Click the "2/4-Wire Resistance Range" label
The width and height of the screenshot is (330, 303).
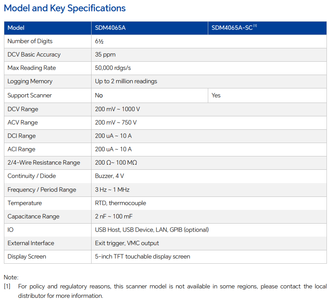44,163
